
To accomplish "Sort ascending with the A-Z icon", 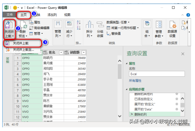I will [79, 22].
